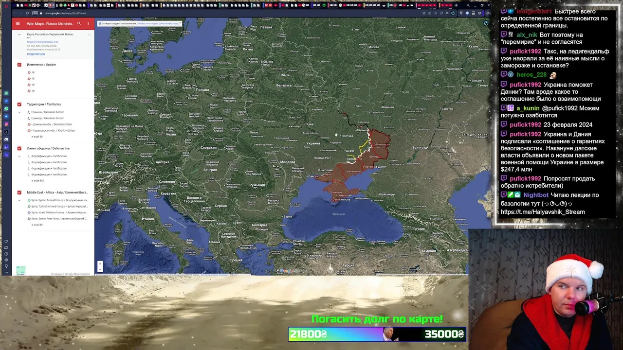Collapse the Middle East layer list
The image size is (623, 350).
point(19,200)
